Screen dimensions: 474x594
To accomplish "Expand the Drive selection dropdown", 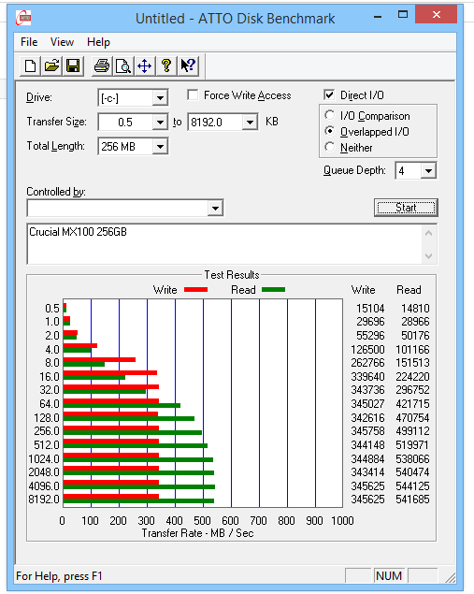I will (160, 98).
